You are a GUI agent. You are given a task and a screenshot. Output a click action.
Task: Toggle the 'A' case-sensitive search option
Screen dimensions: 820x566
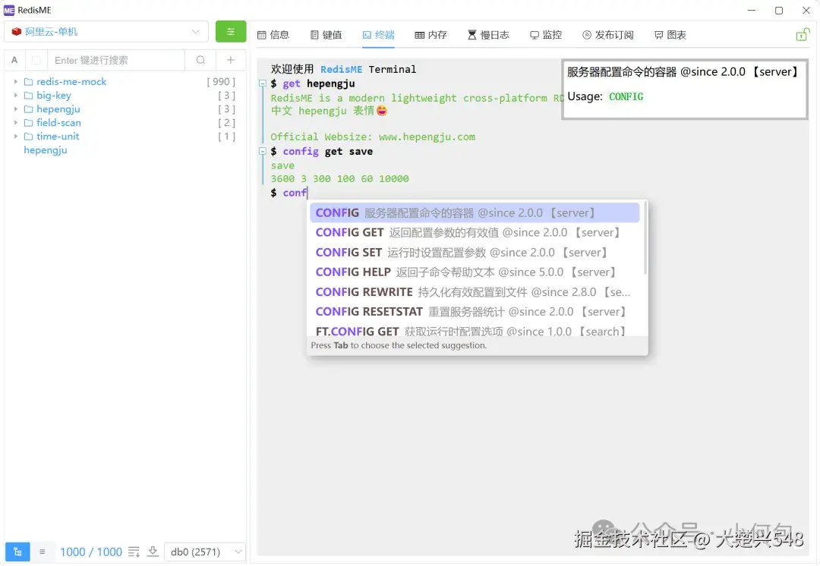[x=14, y=60]
